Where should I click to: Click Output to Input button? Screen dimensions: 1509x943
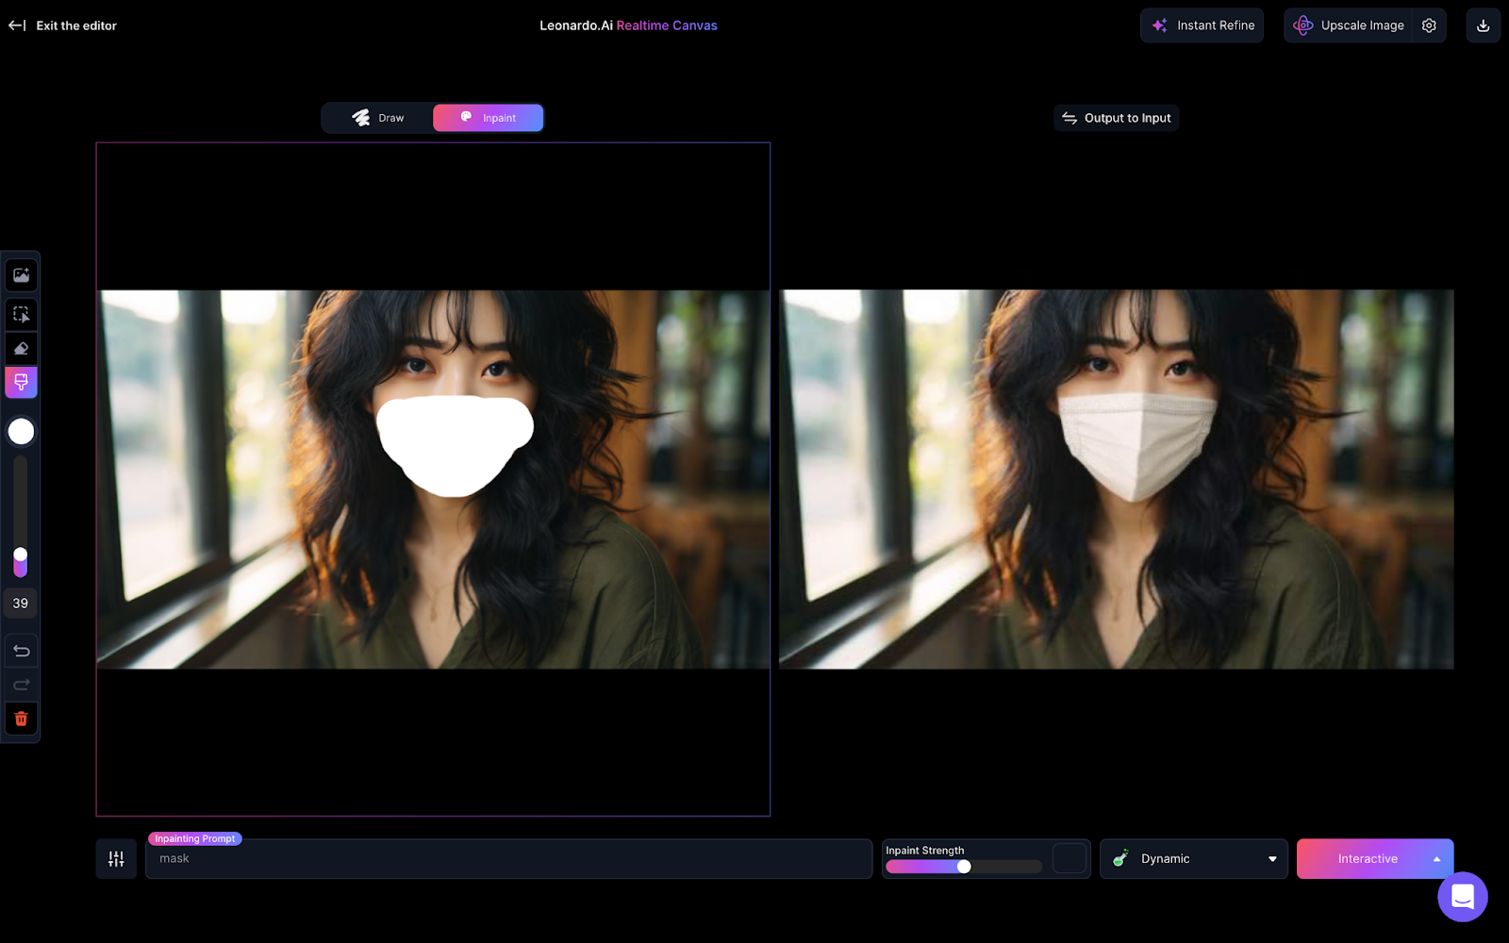pyautogui.click(x=1117, y=118)
